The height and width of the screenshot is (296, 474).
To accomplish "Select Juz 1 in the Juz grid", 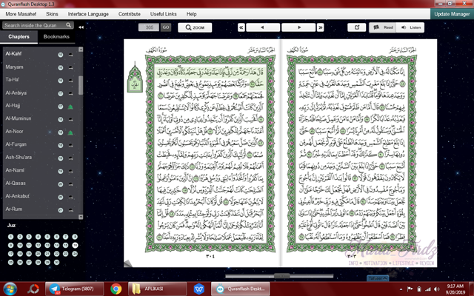I will coord(10,237).
